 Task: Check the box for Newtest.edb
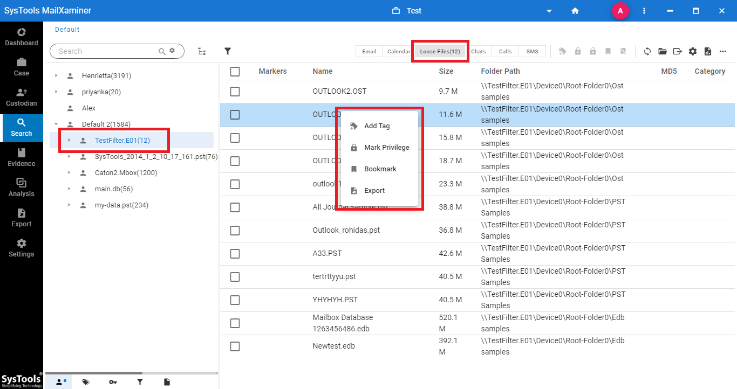[235, 346]
